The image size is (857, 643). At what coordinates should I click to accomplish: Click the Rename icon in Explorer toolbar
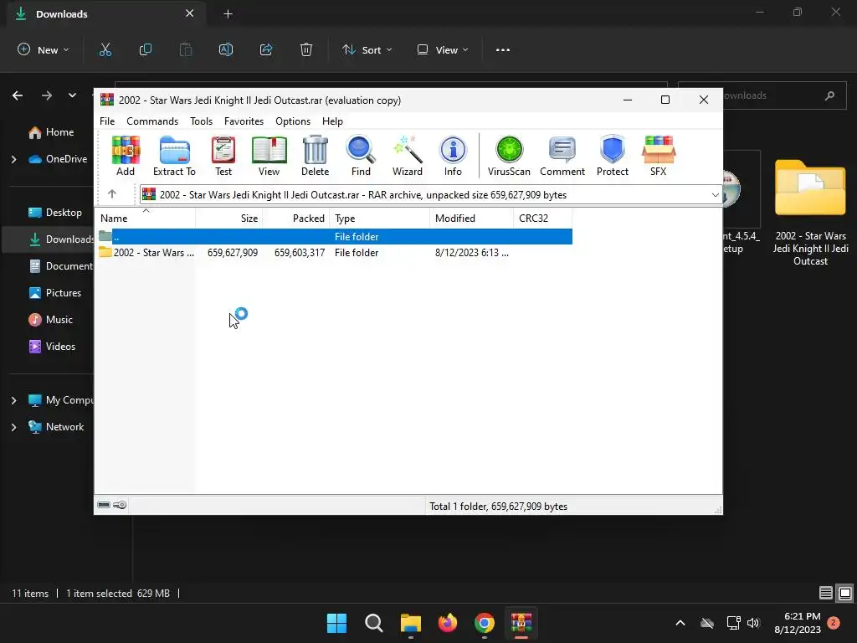tap(226, 49)
